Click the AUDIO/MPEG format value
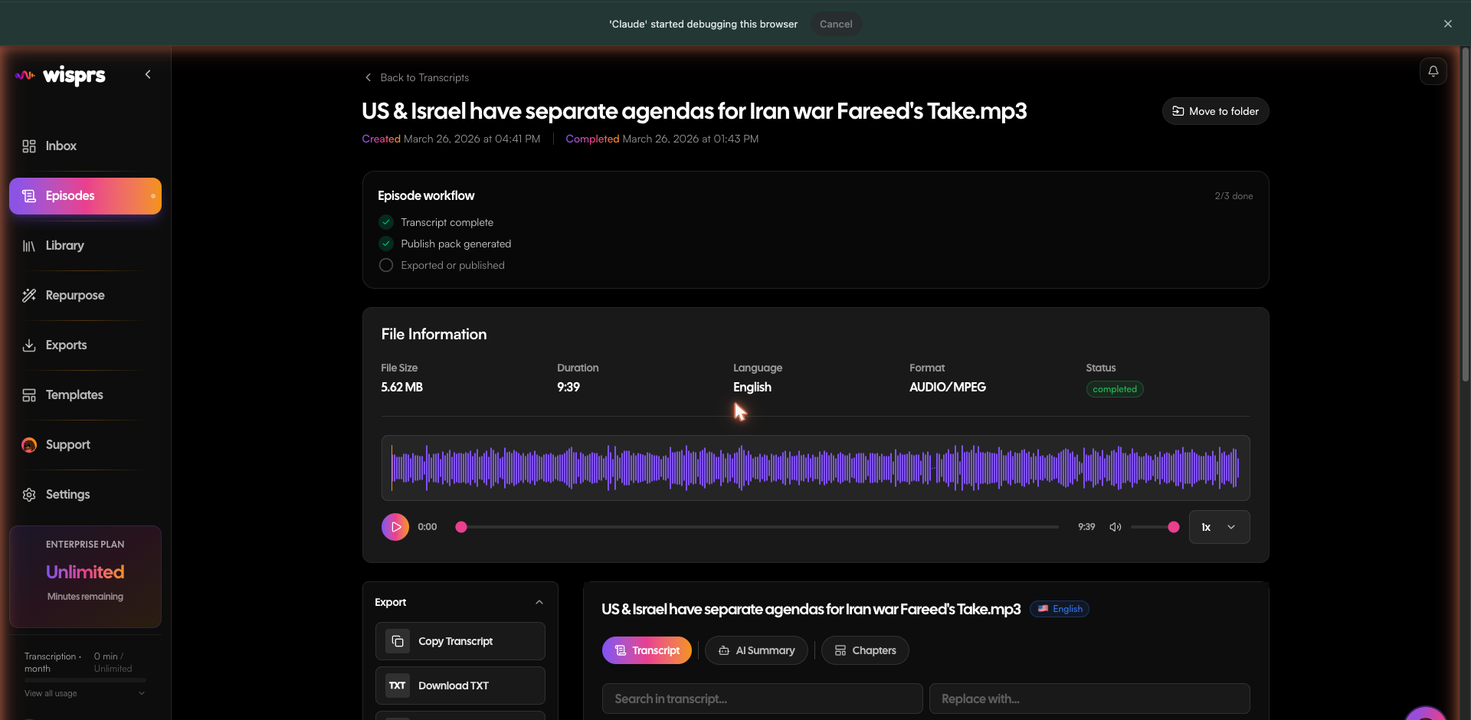This screenshot has width=1471, height=720. click(947, 388)
